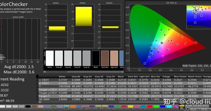Click the CIE 1931 xy inset zoom chart
Screen dimensions: 211x111
tap(199, 17)
